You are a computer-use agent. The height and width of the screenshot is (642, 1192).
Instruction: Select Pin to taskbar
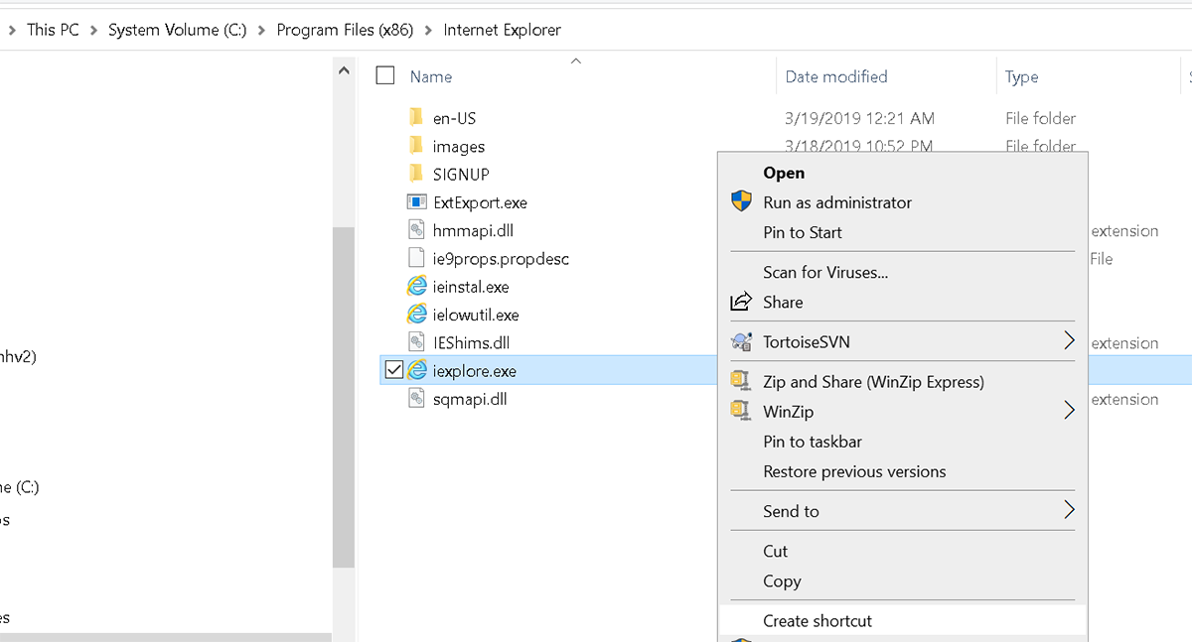[813, 442]
